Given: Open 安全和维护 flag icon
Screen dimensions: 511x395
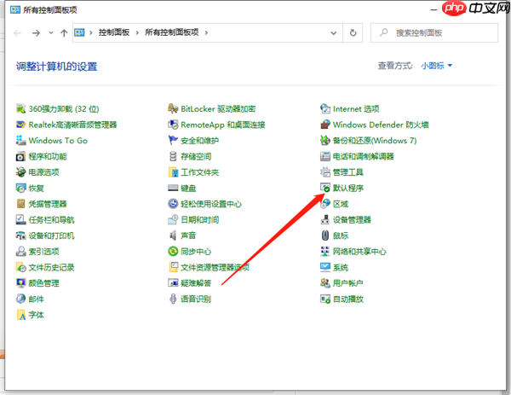Looking at the screenshot, I should (x=173, y=141).
